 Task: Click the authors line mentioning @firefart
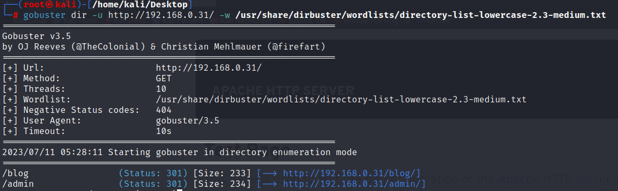164,46
